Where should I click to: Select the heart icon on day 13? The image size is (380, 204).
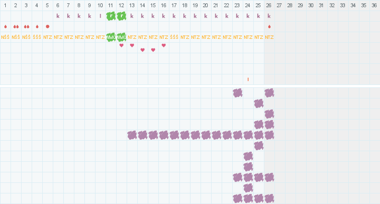(132, 46)
